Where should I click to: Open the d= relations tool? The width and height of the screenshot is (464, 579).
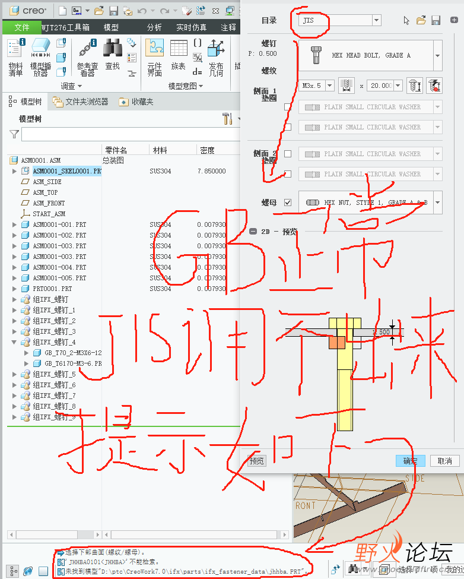coord(198,72)
